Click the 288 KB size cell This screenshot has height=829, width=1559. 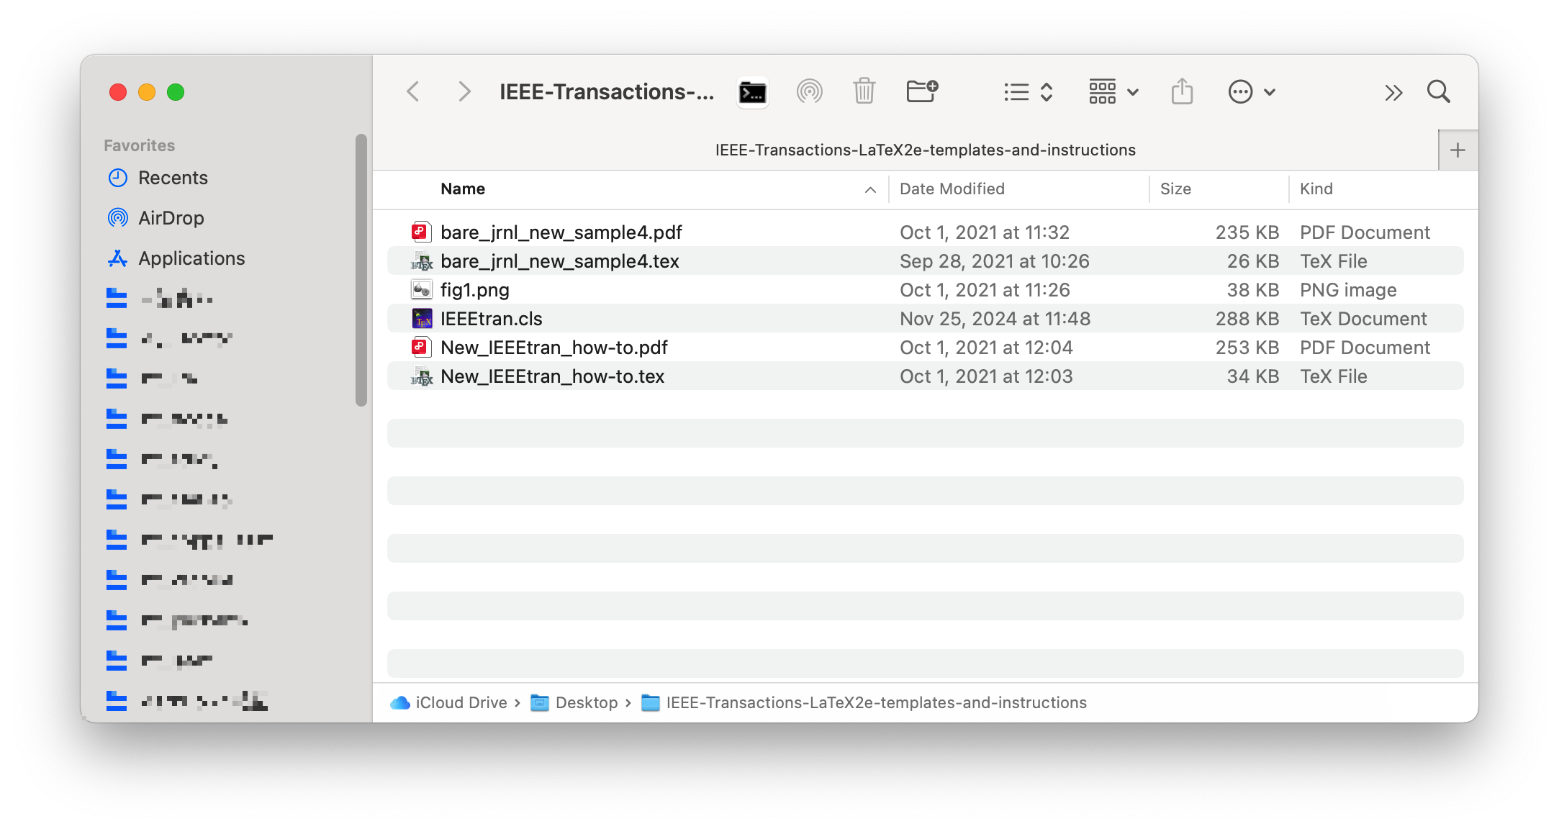click(x=1247, y=319)
